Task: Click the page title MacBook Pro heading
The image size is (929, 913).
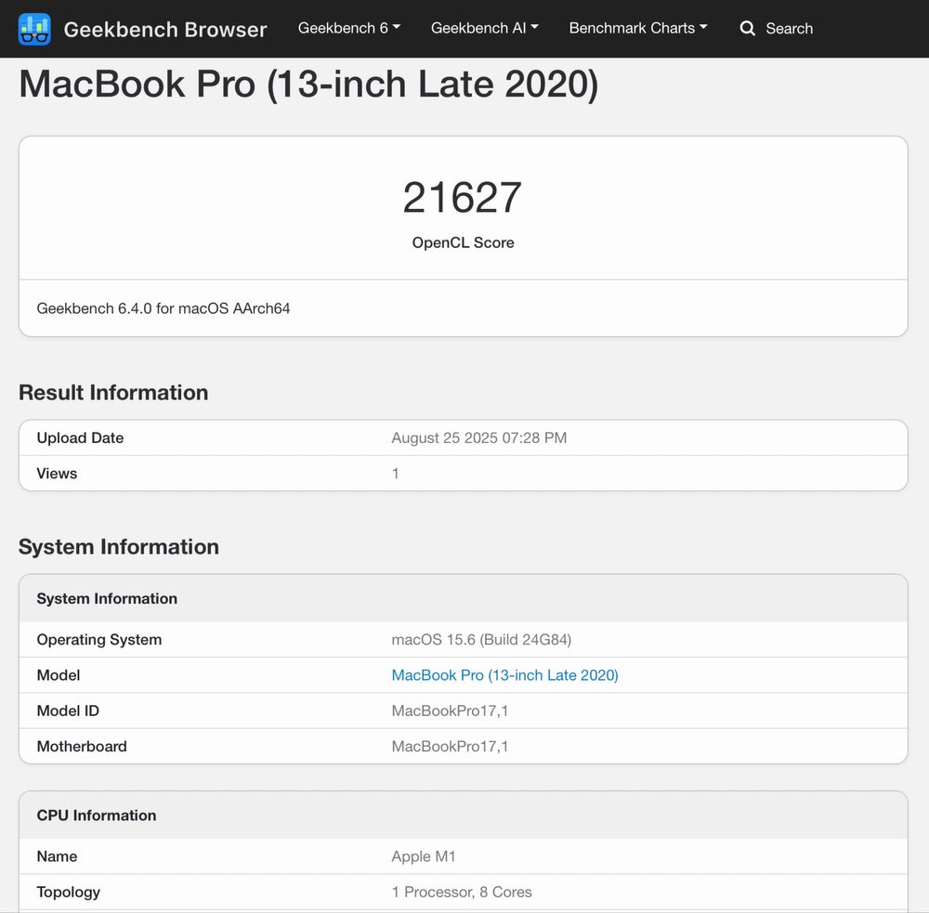Action: pyautogui.click(x=308, y=85)
